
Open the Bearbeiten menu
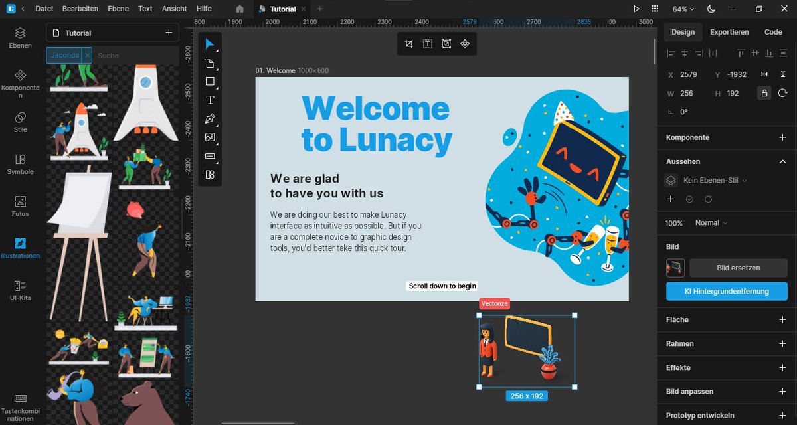(80, 9)
